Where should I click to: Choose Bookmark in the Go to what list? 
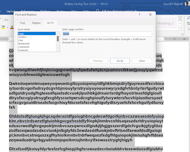click(x=37, y=43)
